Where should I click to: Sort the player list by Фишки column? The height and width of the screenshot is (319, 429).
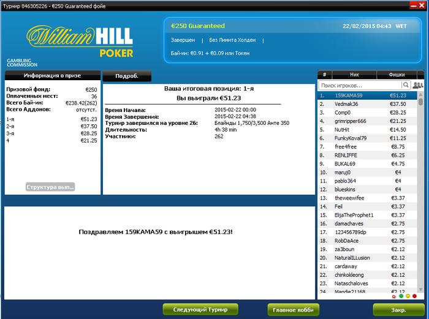(x=397, y=74)
